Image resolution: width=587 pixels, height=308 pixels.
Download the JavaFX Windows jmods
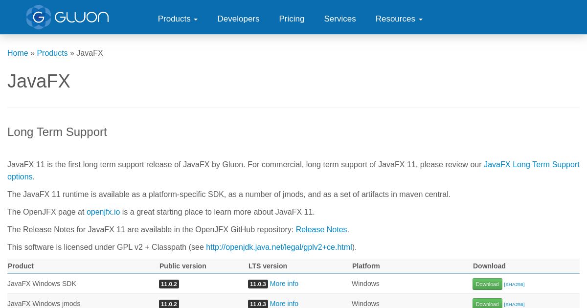(x=487, y=304)
